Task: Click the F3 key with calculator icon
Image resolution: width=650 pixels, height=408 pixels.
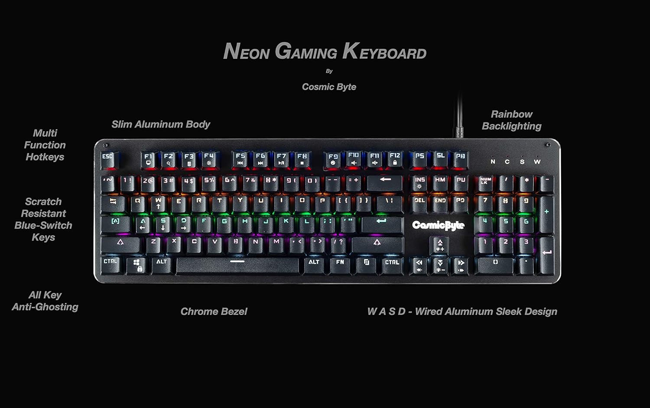Action: pos(189,159)
